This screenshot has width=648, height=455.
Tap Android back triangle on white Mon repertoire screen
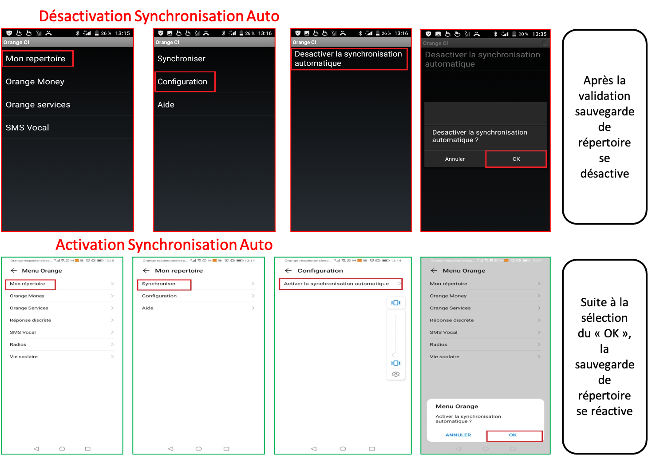tap(170, 449)
